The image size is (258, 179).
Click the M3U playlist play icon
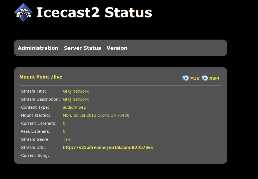click(185, 78)
